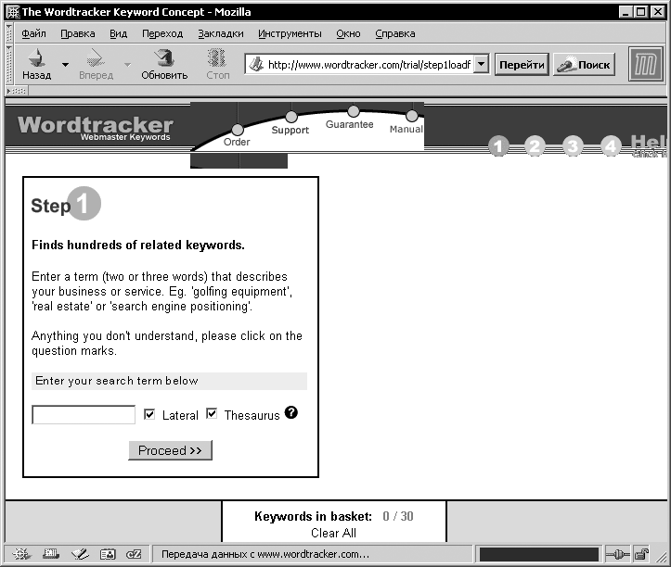Toggle the Thesaurus checkbox
Image resolution: width=671 pixels, height=567 pixels.
(x=212, y=413)
